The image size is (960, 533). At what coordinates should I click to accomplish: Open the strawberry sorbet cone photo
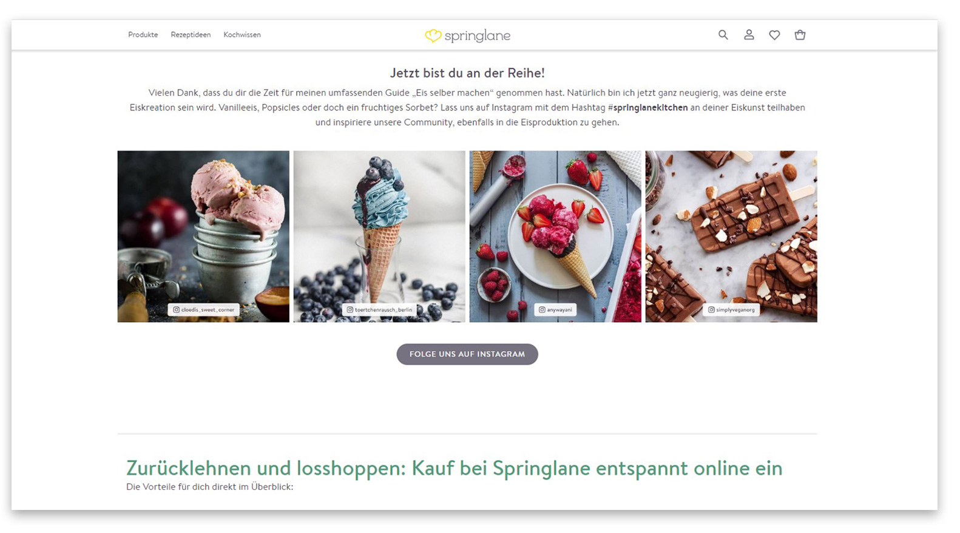tap(555, 236)
